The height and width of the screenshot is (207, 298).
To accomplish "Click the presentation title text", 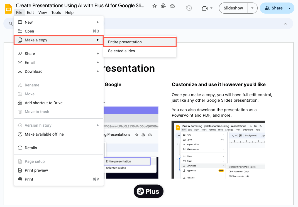I will [80, 6].
